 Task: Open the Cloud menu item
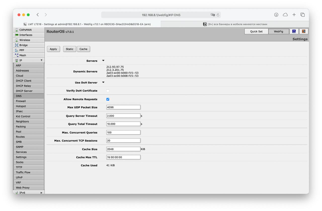29,75
